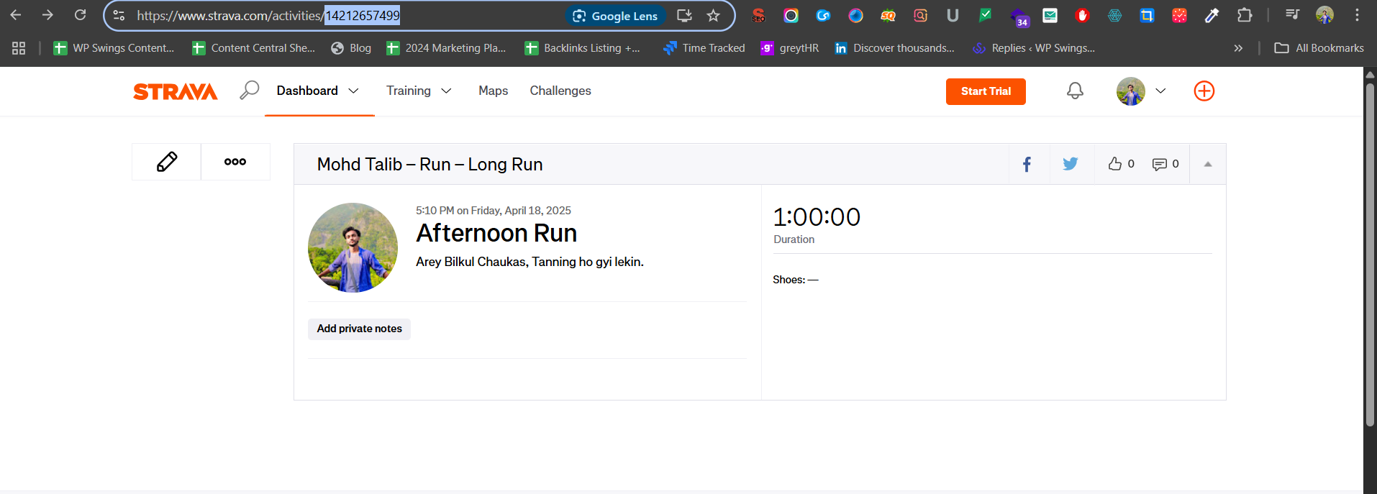The width and height of the screenshot is (1377, 494).
Task: Open the Dashboard tab
Action: point(307,91)
